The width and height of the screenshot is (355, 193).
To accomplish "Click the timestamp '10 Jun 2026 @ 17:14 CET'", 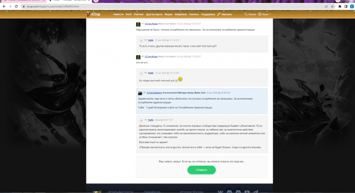I will [x=167, y=40].
